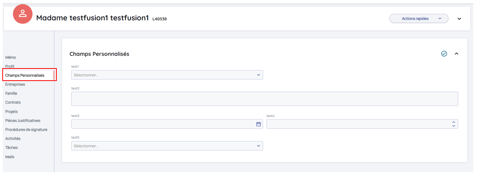This screenshot has width=479, height=176.
Task: Click the circular checkmark validation icon
Action: [444, 54]
